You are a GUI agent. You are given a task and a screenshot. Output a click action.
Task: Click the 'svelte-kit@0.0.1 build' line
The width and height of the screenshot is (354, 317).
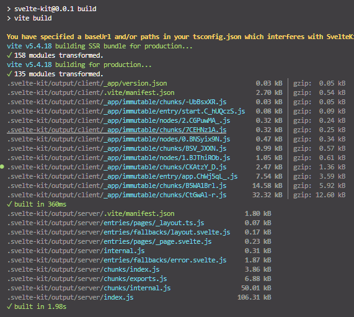click(51, 9)
